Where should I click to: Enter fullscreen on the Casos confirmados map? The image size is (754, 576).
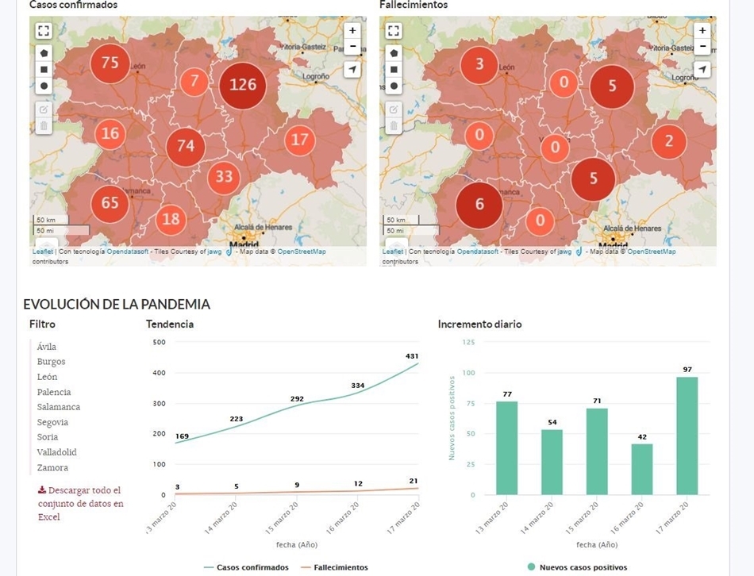coord(44,30)
